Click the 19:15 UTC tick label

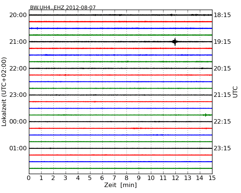point(222,42)
